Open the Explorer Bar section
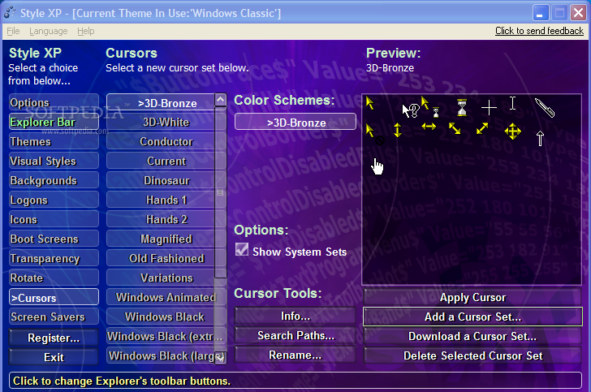The image size is (591, 392). [x=54, y=122]
